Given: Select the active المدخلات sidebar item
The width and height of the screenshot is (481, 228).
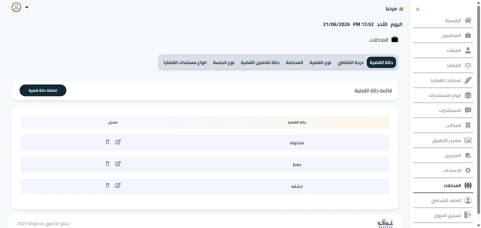Looking at the screenshot, I should [x=443, y=185].
